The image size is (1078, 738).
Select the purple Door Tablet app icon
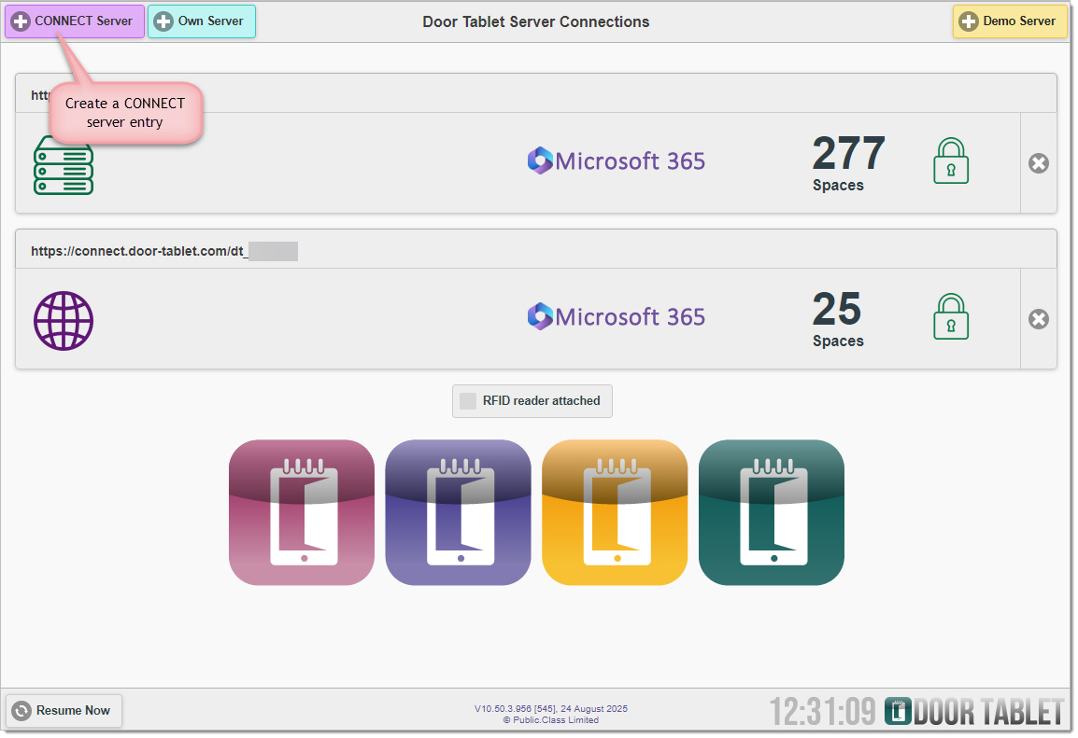(458, 512)
